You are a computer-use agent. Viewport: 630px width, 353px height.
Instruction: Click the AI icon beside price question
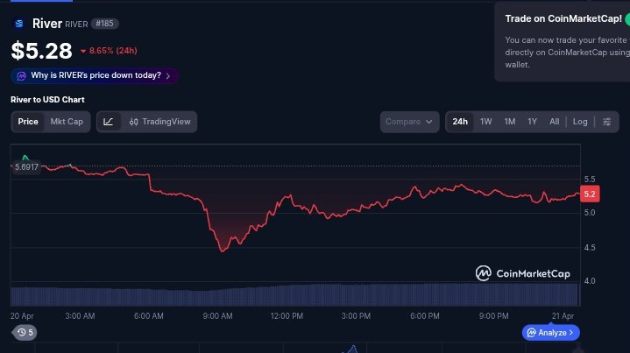(21, 76)
